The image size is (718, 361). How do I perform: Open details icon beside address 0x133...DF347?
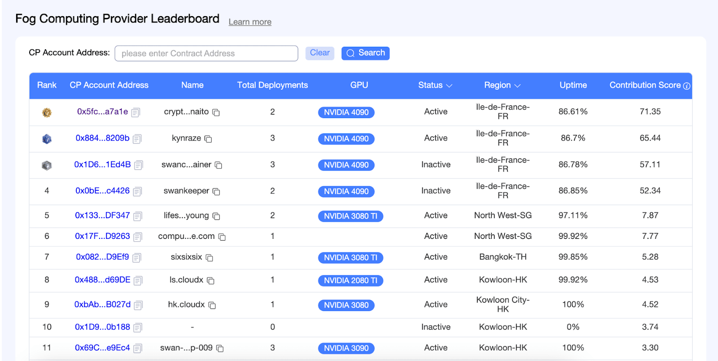tap(138, 216)
